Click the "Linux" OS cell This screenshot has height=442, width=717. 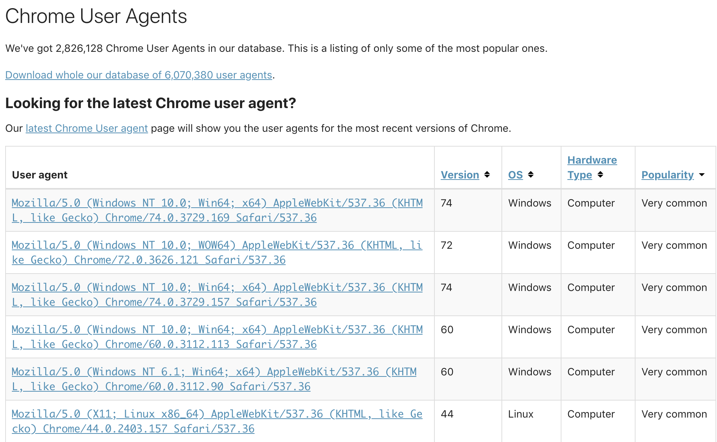click(x=521, y=414)
